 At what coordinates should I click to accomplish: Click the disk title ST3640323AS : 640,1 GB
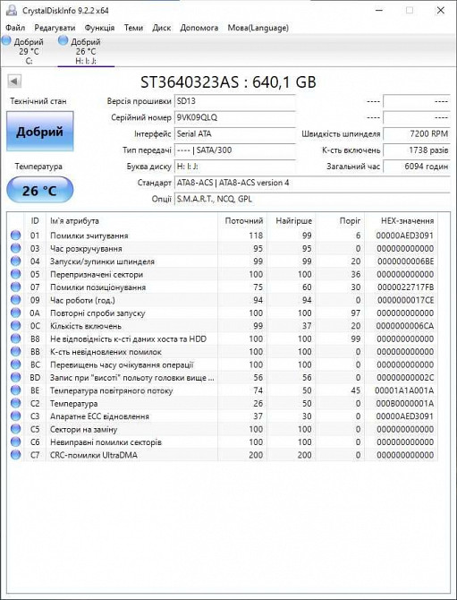[228, 82]
